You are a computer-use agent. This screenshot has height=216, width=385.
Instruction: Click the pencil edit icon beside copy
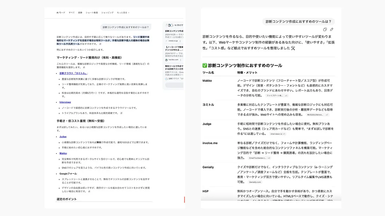click(332, 29)
